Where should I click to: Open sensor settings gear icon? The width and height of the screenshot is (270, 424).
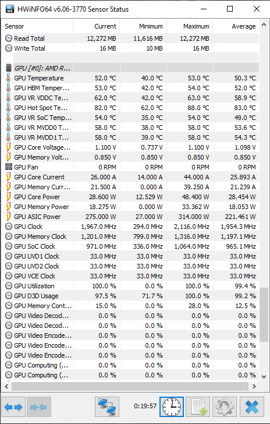(x=225, y=407)
